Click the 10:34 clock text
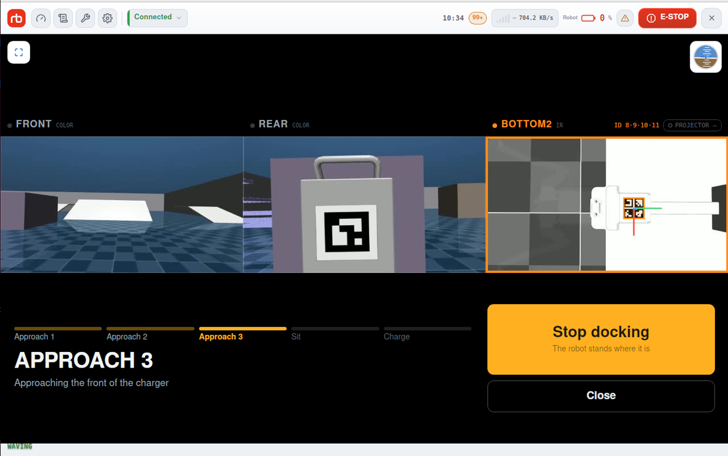The image size is (728, 456). pyautogui.click(x=453, y=18)
